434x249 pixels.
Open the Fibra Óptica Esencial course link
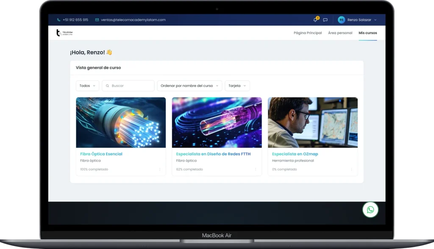point(101,154)
